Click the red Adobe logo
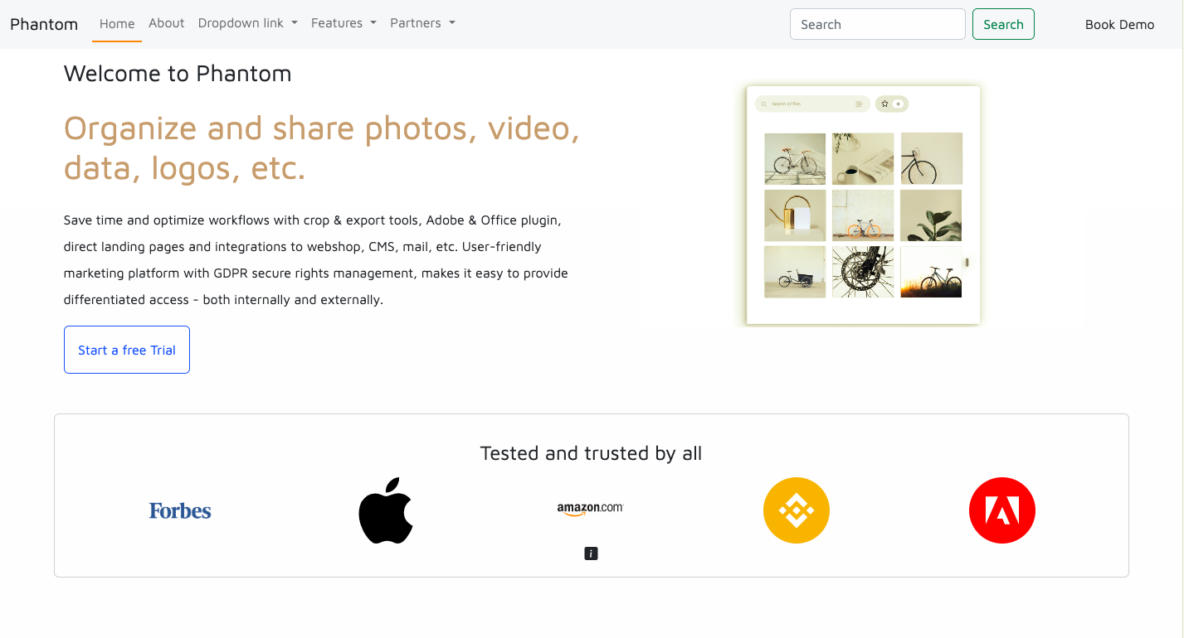This screenshot has height=638, width=1184. point(1002,510)
